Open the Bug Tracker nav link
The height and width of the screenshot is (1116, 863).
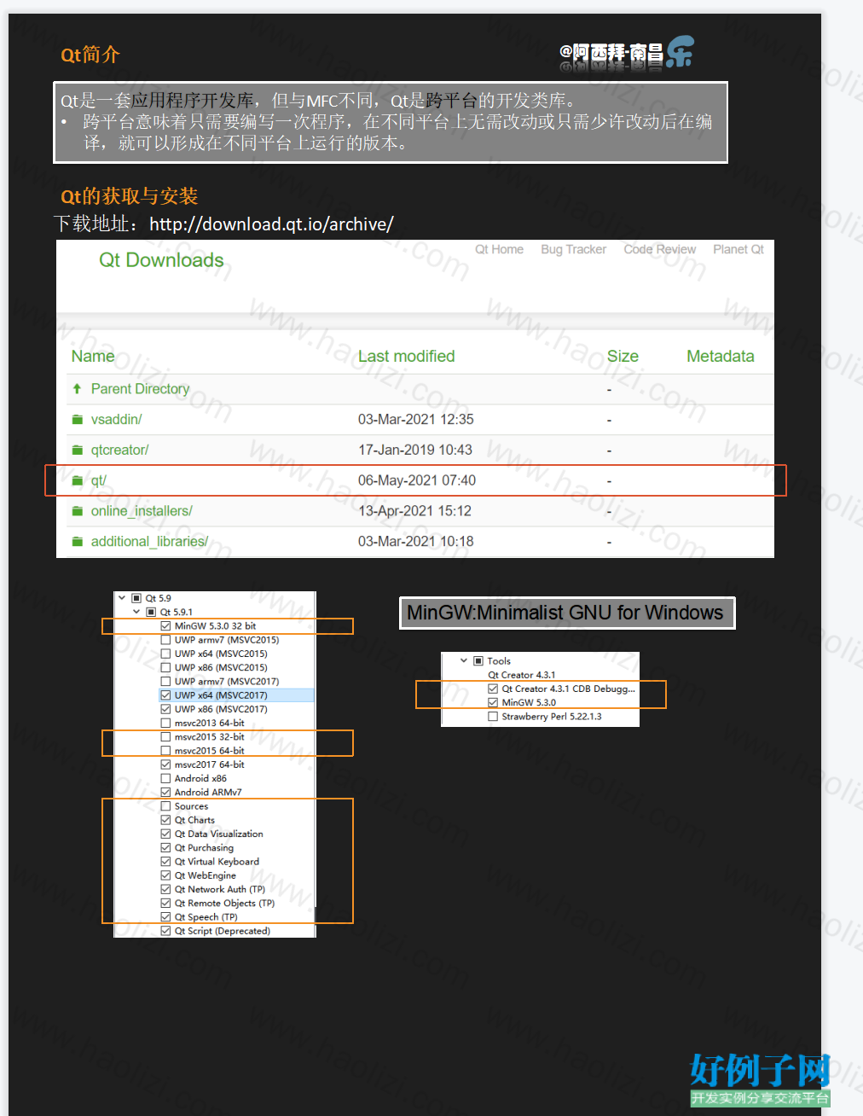[573, 249]
